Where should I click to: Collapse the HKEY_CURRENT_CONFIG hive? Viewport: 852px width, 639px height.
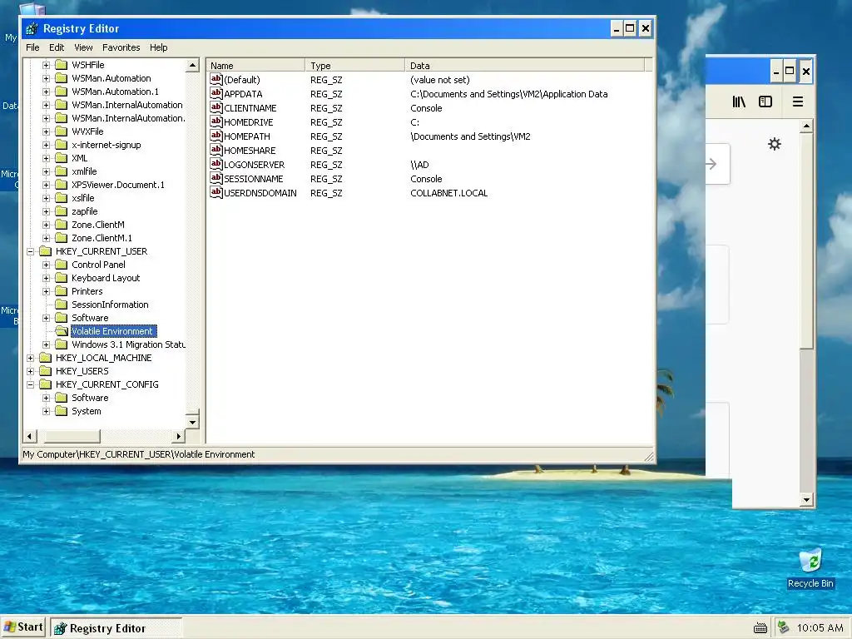point(31,384)
